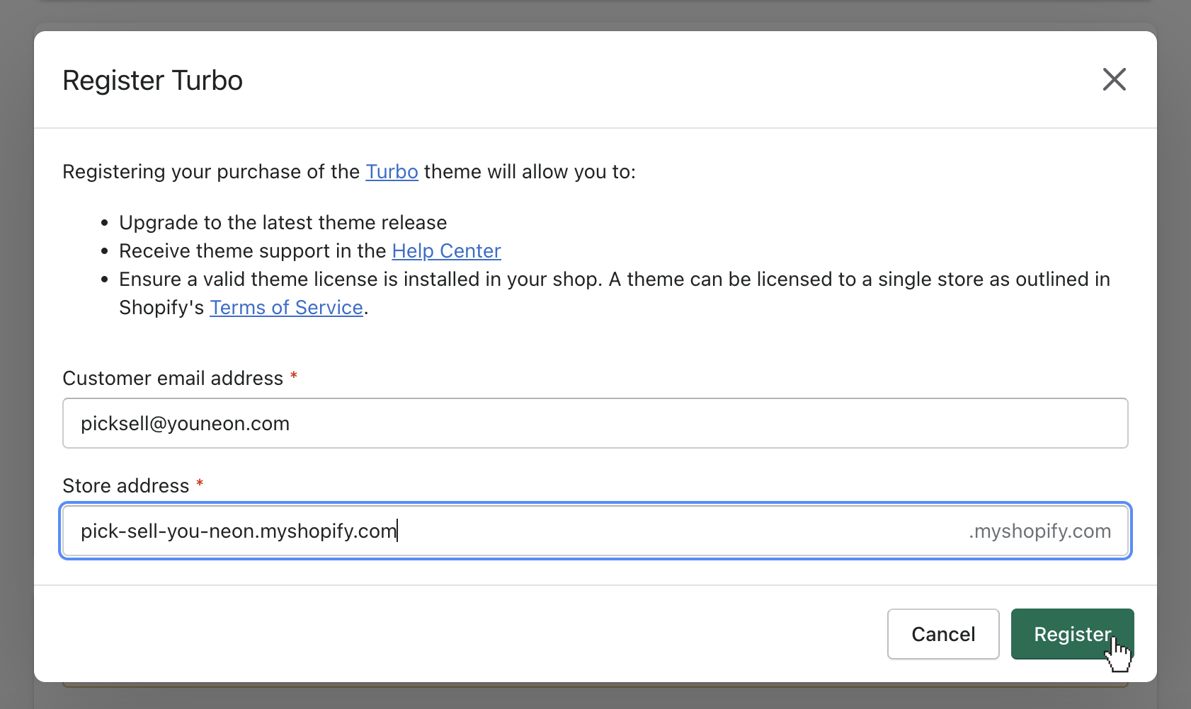Open the Turbo theme link

(392, 172)
